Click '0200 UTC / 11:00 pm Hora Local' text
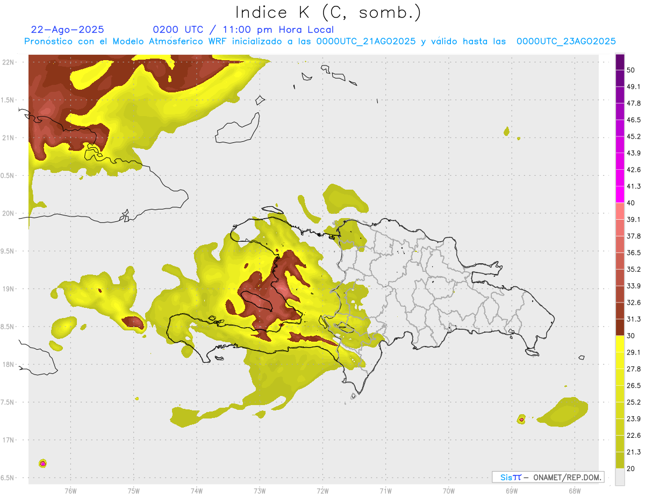 243,30
